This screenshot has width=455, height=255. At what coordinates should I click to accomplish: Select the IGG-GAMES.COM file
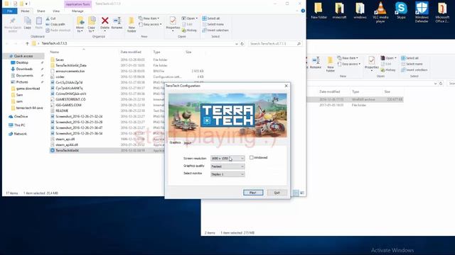pyautogui.click(x=68, y=106)
